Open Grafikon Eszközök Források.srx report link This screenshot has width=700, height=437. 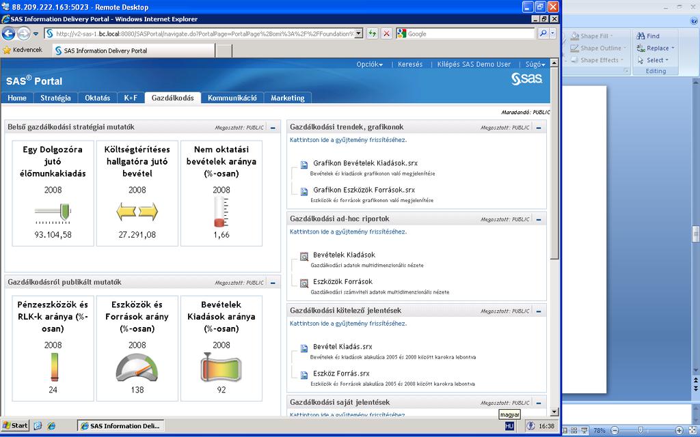(364, 190)
